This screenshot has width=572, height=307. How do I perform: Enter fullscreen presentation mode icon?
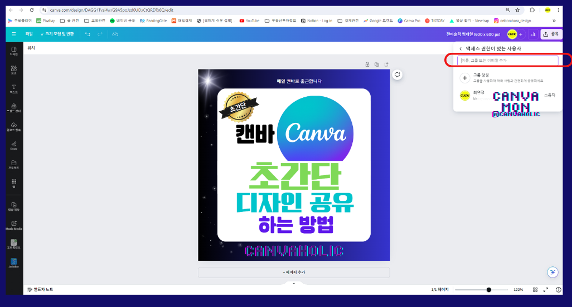click(x=546, y=290)
